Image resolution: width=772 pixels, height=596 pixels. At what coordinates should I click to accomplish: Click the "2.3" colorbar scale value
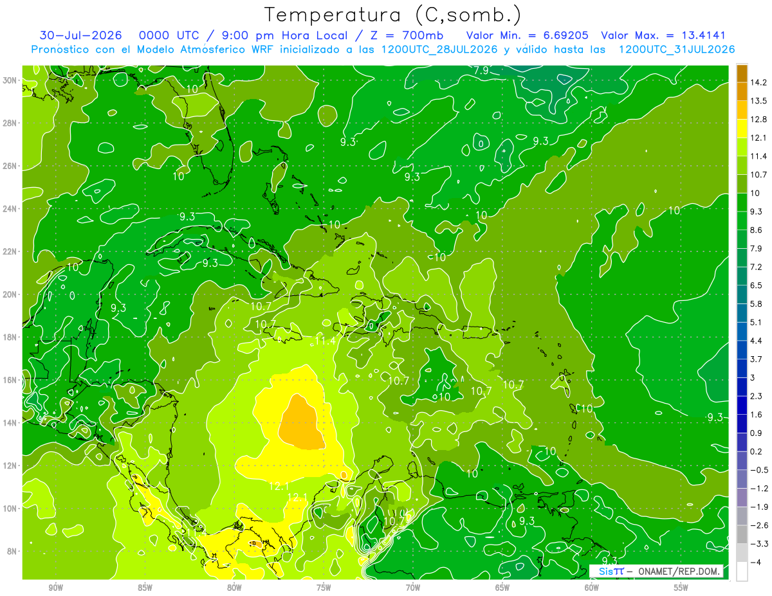click(758, 396)
